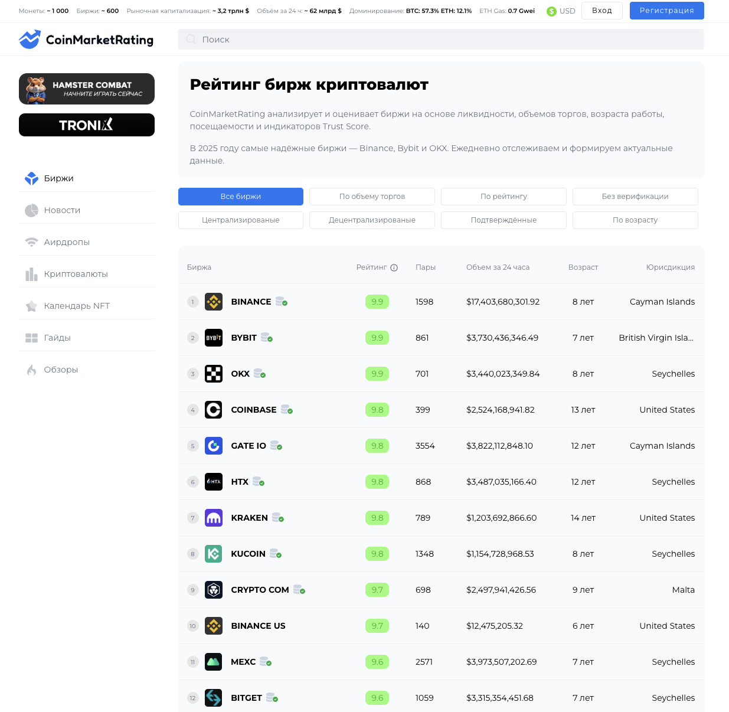
Task: Open 'Аирдропы' in the sidebar
Action: click(67, 242)
